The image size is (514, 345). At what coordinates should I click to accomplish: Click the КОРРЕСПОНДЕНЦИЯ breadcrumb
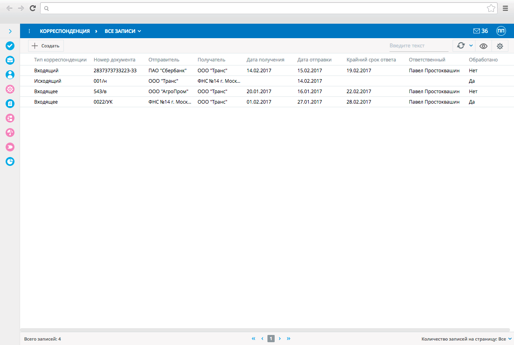click(x=65, y=31)
